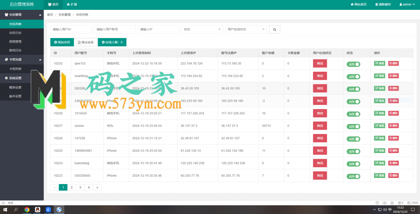The width and height of the screenshot is (420, 214).
Task: Edit user tuanzhang
Action: click(x=379, y=163)
